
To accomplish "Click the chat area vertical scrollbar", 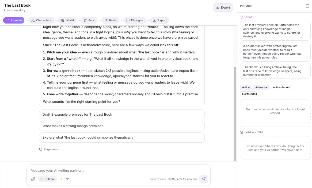I will pyautogui.click(x=235, y=114).
